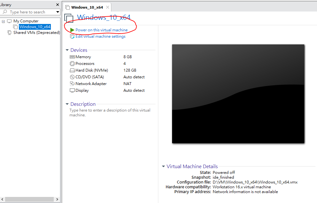Open Edit virtual machine settings

click(100, 36)
